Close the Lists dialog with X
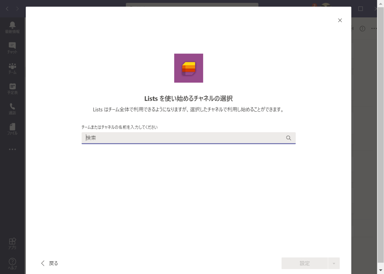This screenshot has height=274, width=384. pos(340,20)
